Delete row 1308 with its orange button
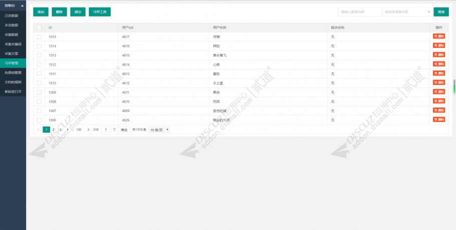Viewport: 456px width, 230px height. click(439, 101)
